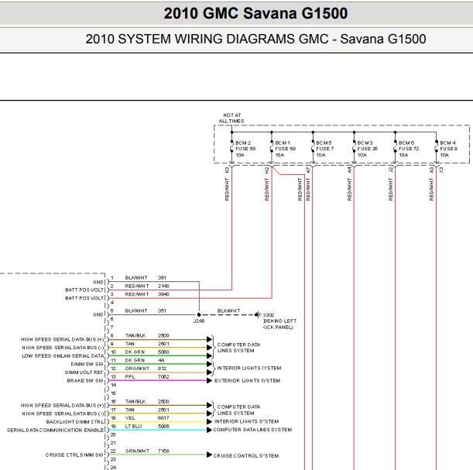Click the "CRUISE CONTROL SYSTEM" reference

coord(246,456)
